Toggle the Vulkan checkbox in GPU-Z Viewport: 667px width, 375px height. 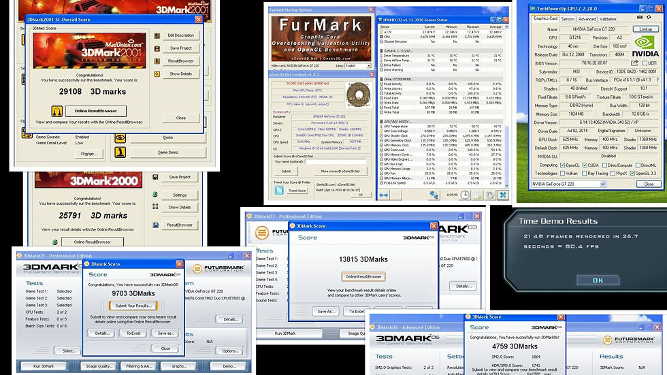[x=563, y=174]
